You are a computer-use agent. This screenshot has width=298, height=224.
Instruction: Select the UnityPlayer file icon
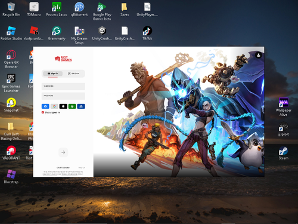click(x=147, y=10)
